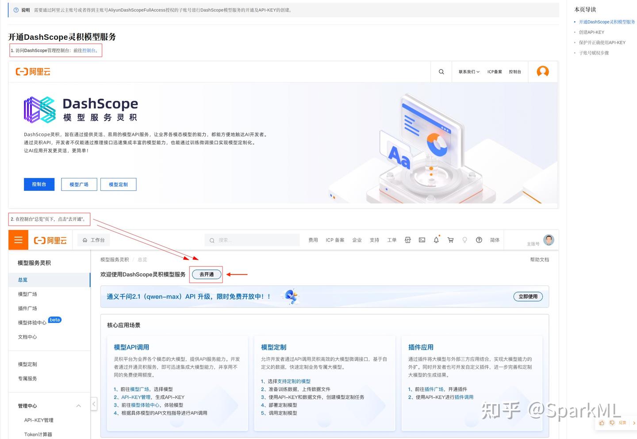Click the 反馈 chevron to collapse the feedback bar
637x439 pixels.
tap(634, 423)
